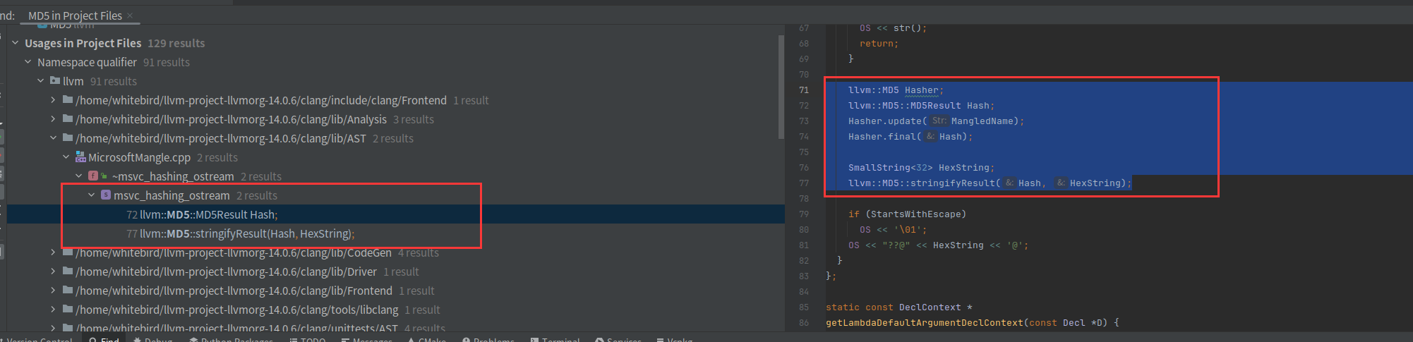Screen dimensions: 1413x342
Task: Click the clang/tools/libclang folder icon
Action: (x=68, y=310)
